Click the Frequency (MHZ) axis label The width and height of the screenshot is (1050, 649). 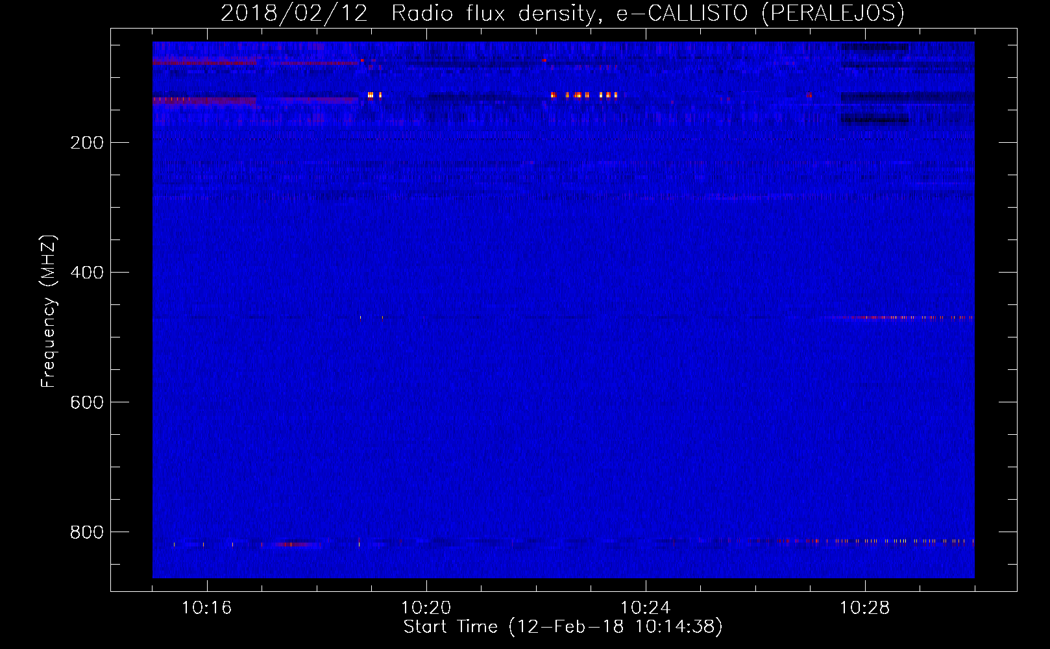pos(49,312)
